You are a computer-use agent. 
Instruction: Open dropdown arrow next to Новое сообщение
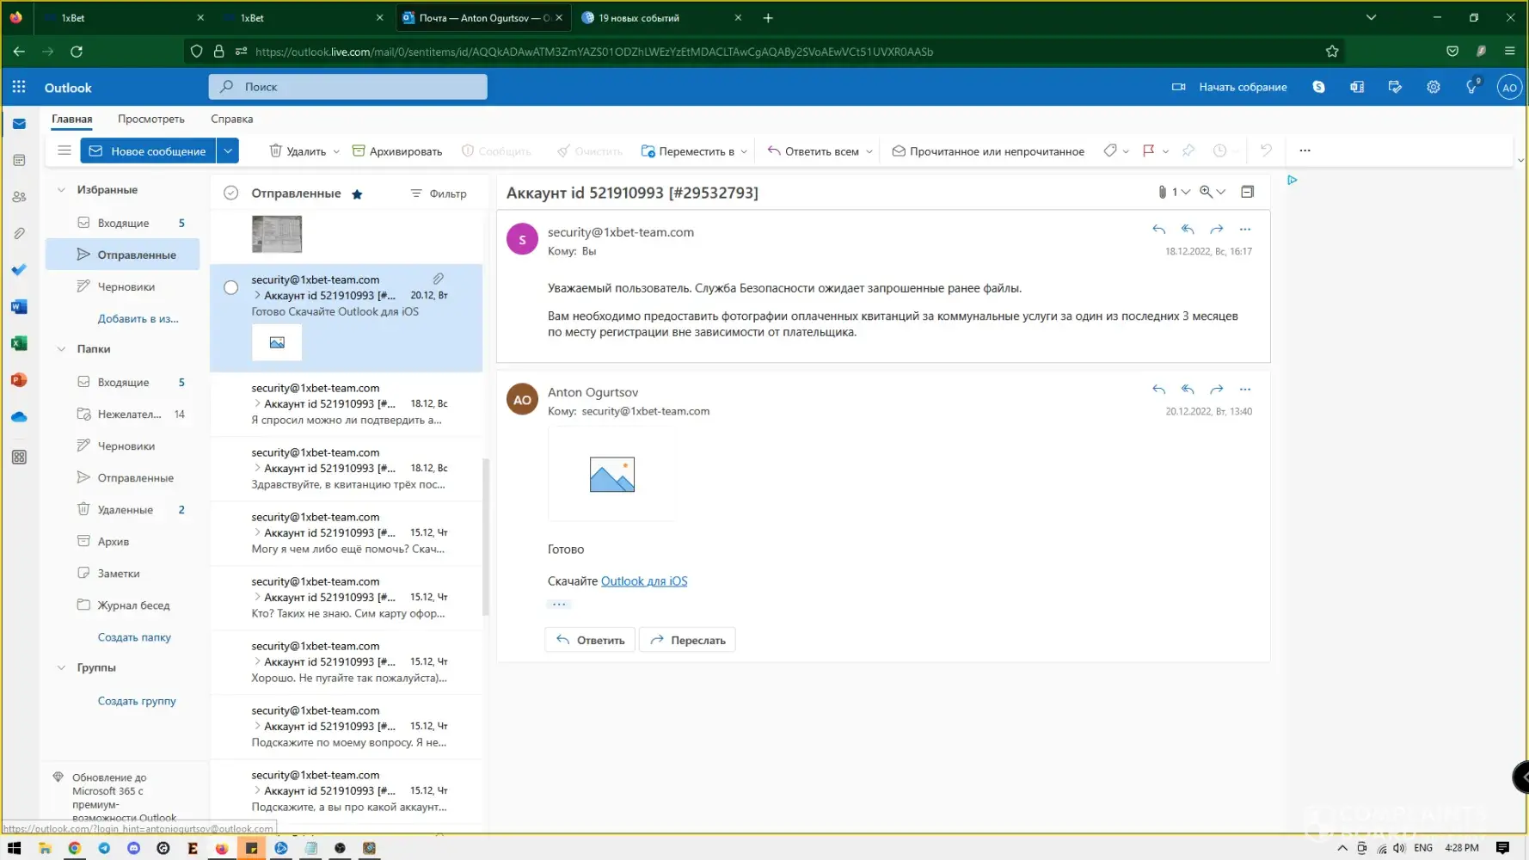[228, 151]
